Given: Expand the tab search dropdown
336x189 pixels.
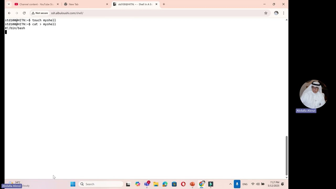Looking at the screenshot, I should point(9,4).
